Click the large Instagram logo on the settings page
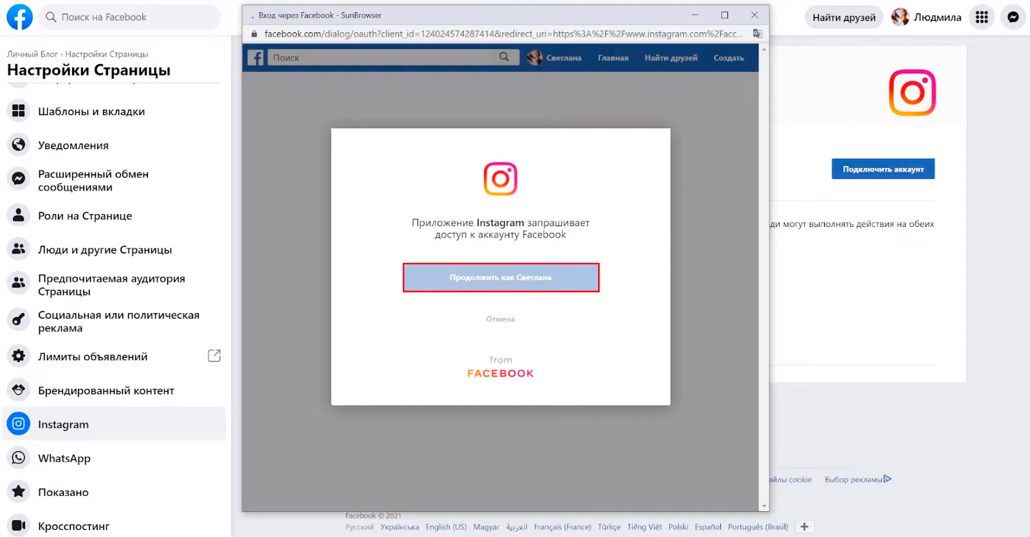 point(912,93)
